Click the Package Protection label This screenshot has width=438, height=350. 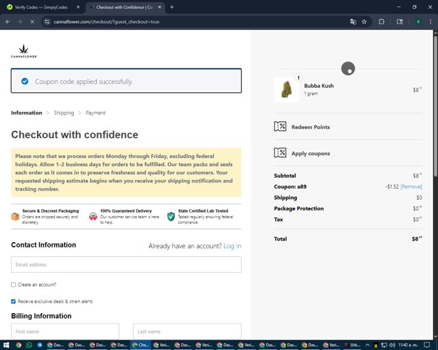(299, 208)
